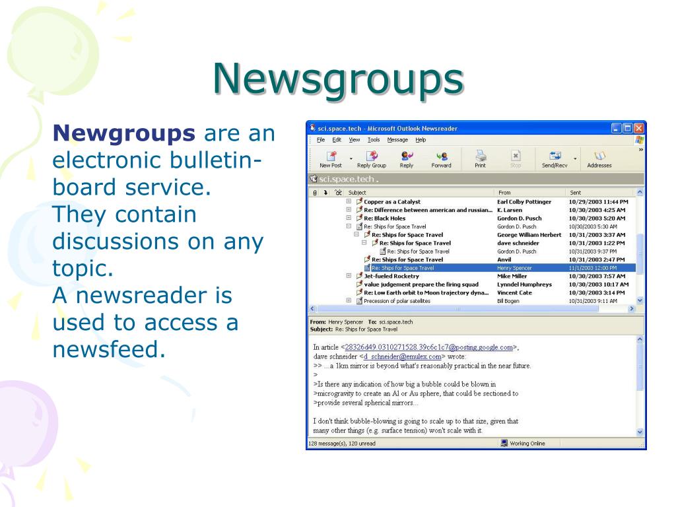676x507 pixels.
Task: Click the Copper as a Catalyst message icon
Action: [359, 201]
